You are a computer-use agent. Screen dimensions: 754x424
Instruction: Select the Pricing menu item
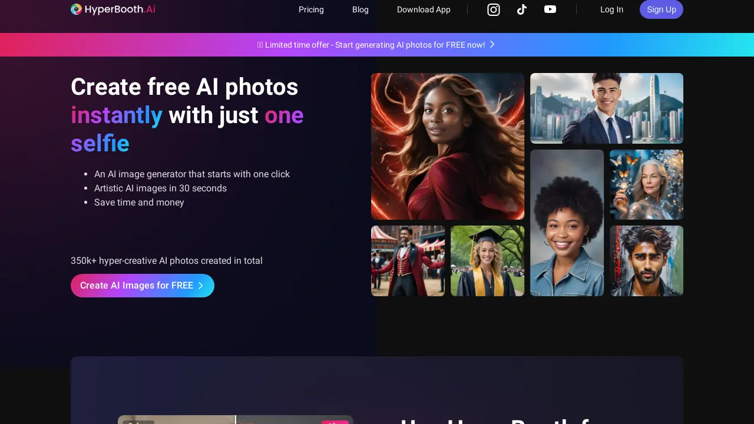[311, 9]
